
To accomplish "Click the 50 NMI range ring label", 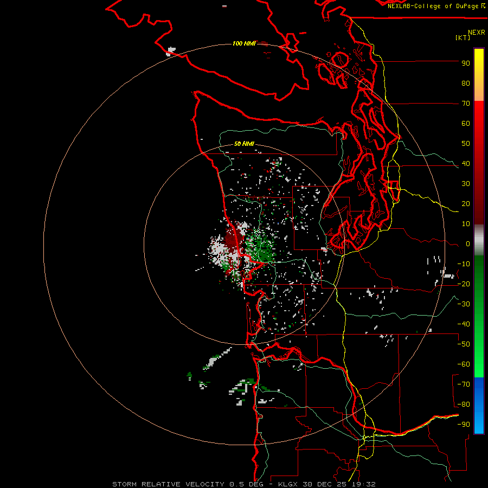I will [244, 144].
